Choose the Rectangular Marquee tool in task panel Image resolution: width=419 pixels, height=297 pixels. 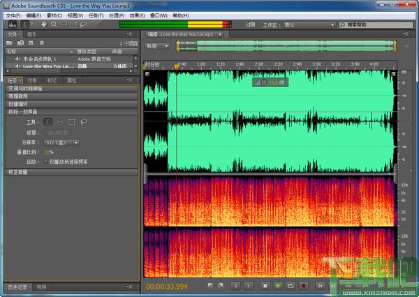(72, 121)
